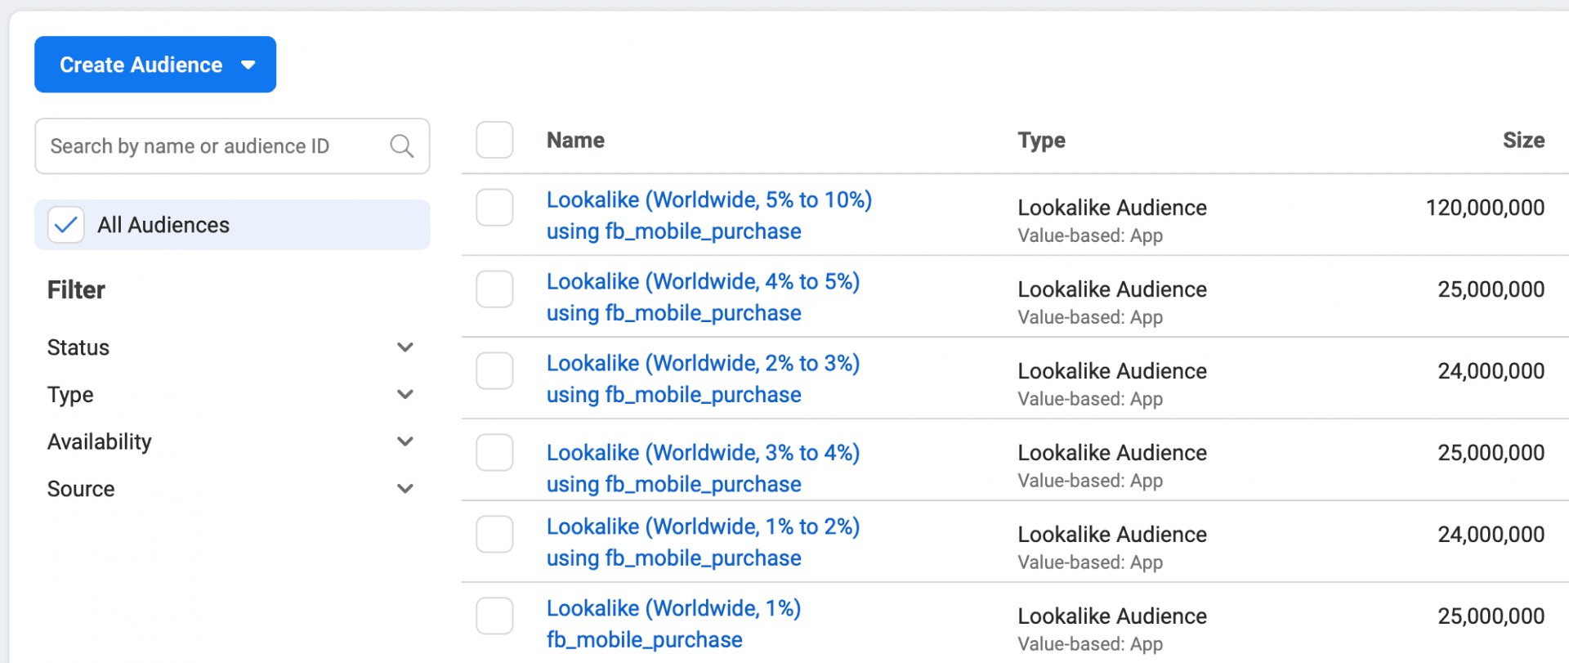
Task: Expand the Source filter
Action: tap(405, 488)
